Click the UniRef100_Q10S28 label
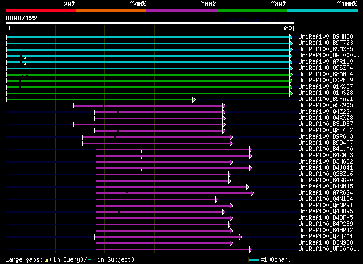 pyautogui.click(x=326, y=93)
